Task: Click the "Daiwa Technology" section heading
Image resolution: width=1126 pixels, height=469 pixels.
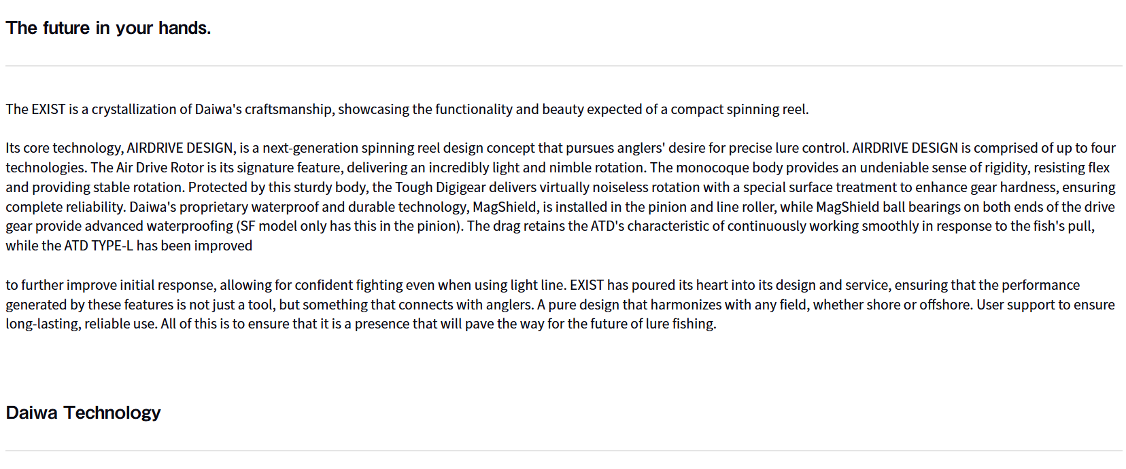Action: coord(83,413)
